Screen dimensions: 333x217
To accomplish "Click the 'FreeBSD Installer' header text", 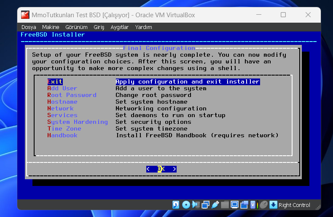I will (x=53, y=34).
